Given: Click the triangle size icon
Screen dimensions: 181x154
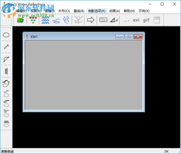Looking at the screenshot, I should (x=114, y=20).
